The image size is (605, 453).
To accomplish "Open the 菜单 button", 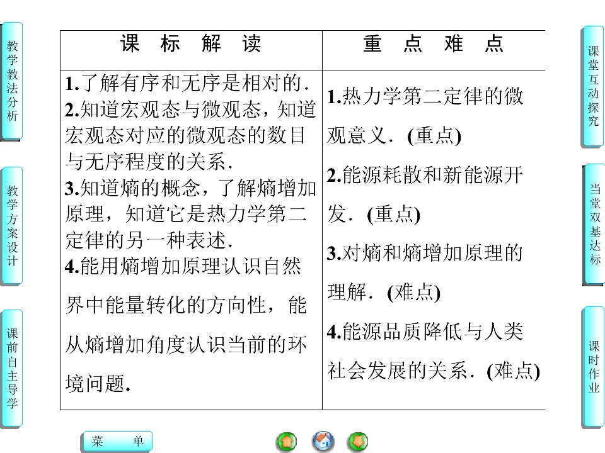I will pyautogui.click(x=118, y=440).
